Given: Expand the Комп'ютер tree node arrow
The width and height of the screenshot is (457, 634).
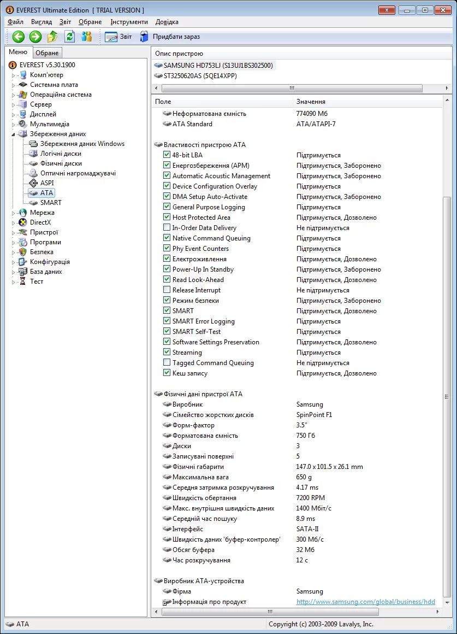Looking at the screenshot, I should [13, 75].
